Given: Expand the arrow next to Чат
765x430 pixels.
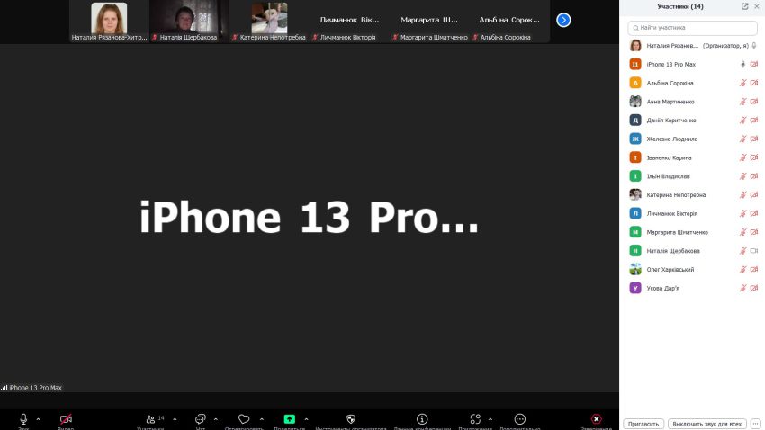Looking at the screenshot, I should pos(216,419).
